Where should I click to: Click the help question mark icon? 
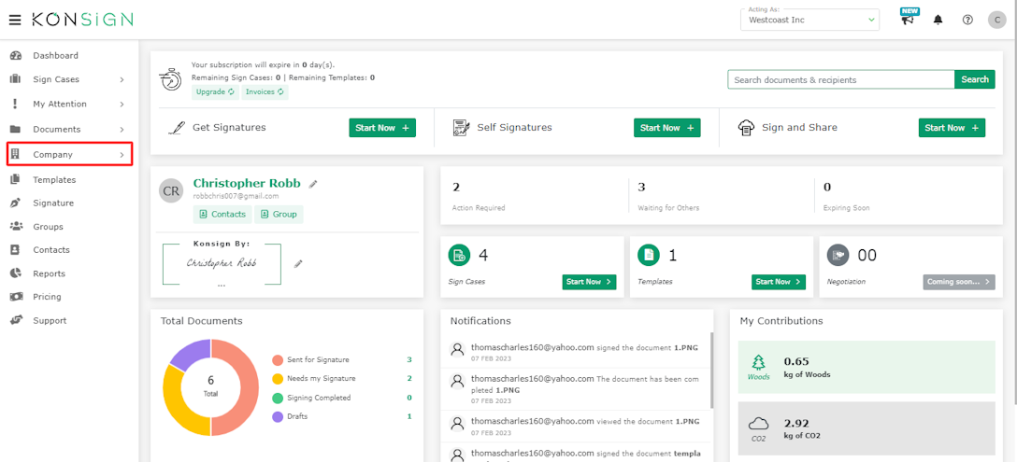tap(967, 20)
